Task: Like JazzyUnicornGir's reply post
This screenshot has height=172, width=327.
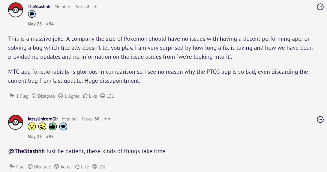Action: 82,167
